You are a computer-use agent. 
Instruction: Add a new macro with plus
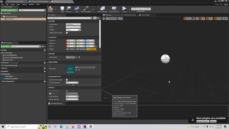pos(45,68)
